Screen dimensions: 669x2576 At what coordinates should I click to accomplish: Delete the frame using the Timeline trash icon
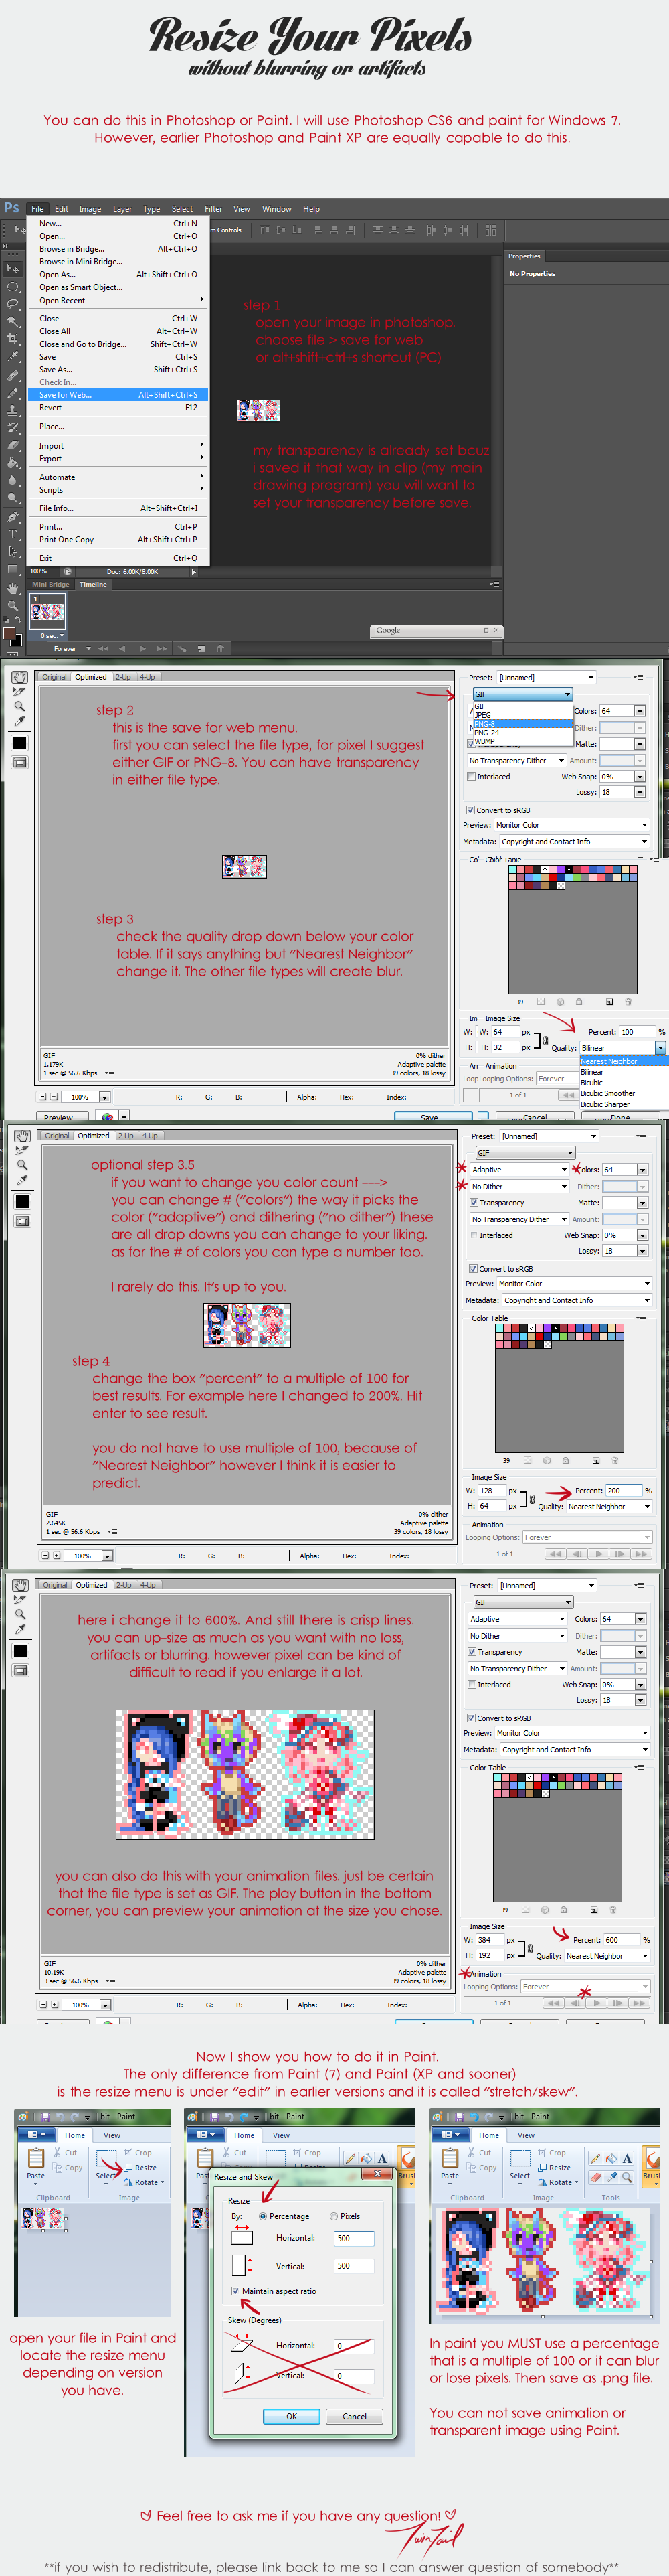(x=221, y=648)
